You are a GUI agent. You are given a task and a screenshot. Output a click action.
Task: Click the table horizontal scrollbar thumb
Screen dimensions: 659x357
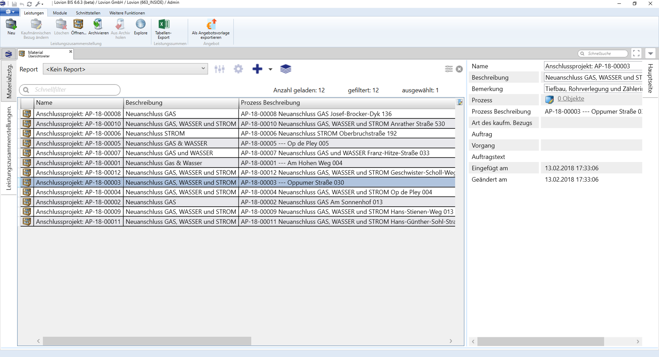coord(147,341)
